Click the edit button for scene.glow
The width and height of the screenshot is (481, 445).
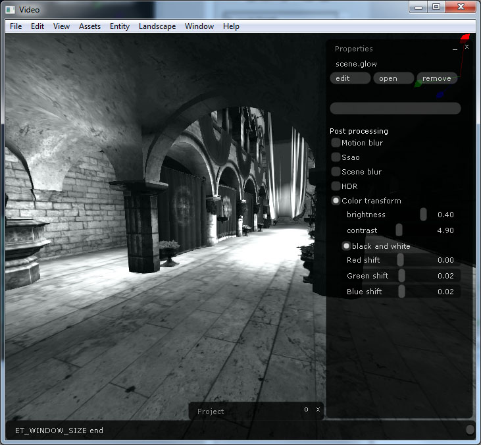coord(350,78)
